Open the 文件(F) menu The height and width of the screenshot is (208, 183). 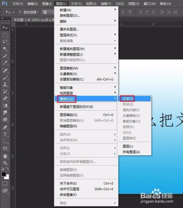pyautogui.click(x=18, y=4)
